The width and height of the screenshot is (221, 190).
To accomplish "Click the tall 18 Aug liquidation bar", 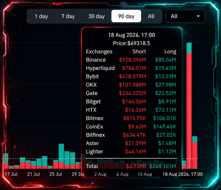I will point(189,106).
